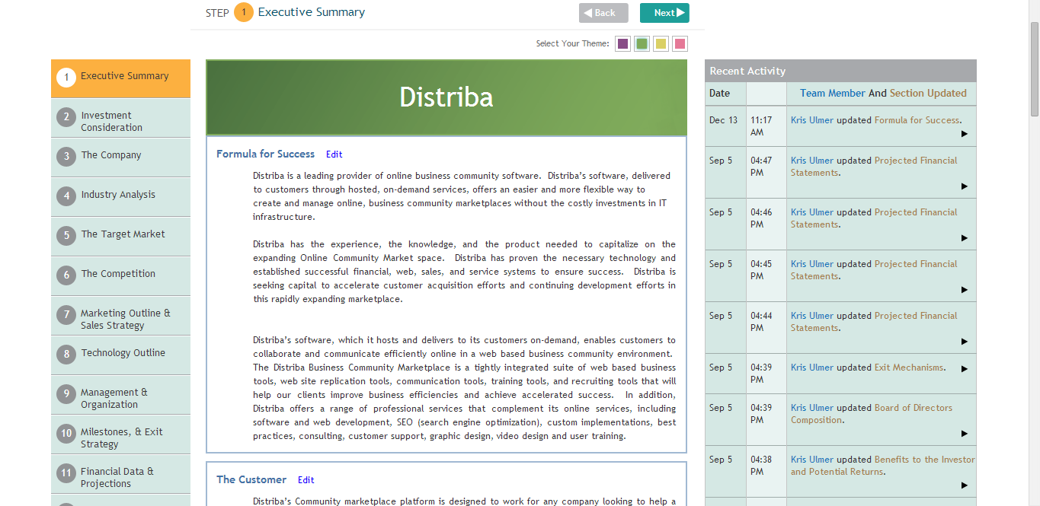Expand the Board of Directors Composition activity arrow
The image size is (1040, 506).
click(964, 434)
